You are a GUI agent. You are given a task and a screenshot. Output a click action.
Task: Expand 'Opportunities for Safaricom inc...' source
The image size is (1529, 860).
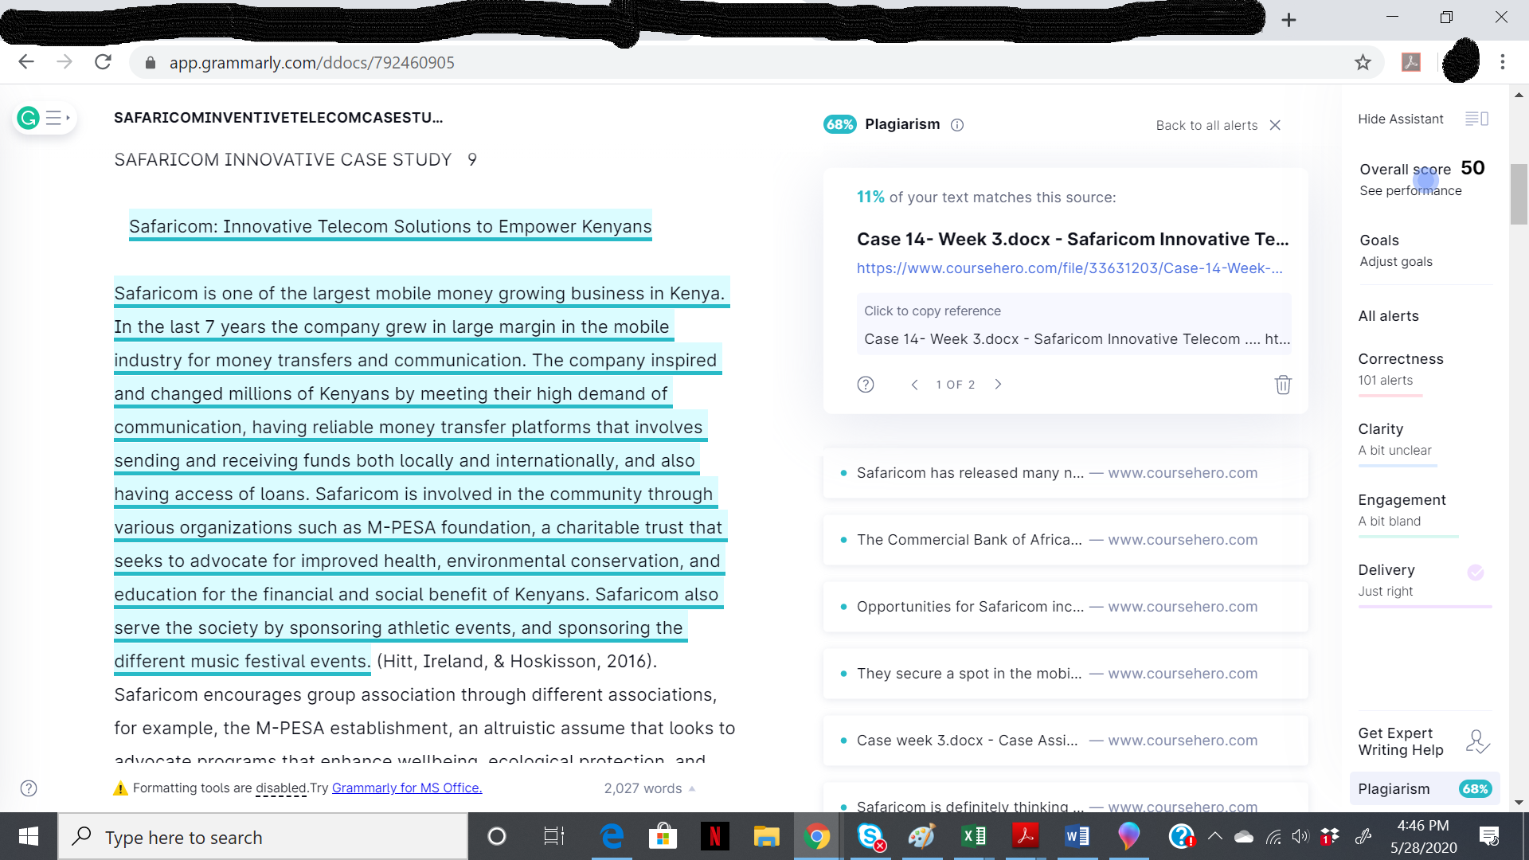1066,607
